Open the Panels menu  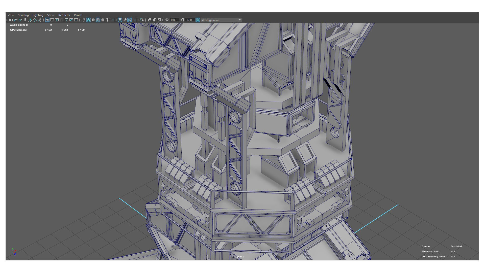(x=78, y=15)
